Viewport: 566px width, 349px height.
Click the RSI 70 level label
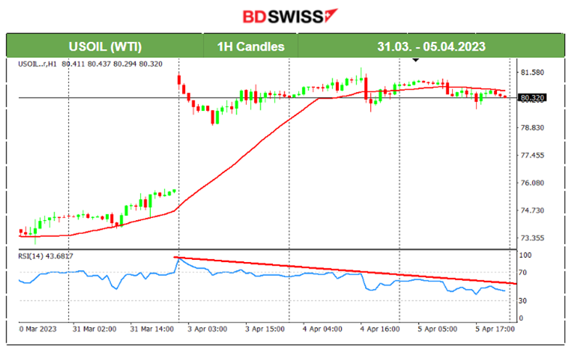click(522, 273)
